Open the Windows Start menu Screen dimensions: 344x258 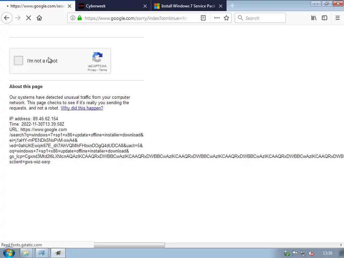(9, 253)
